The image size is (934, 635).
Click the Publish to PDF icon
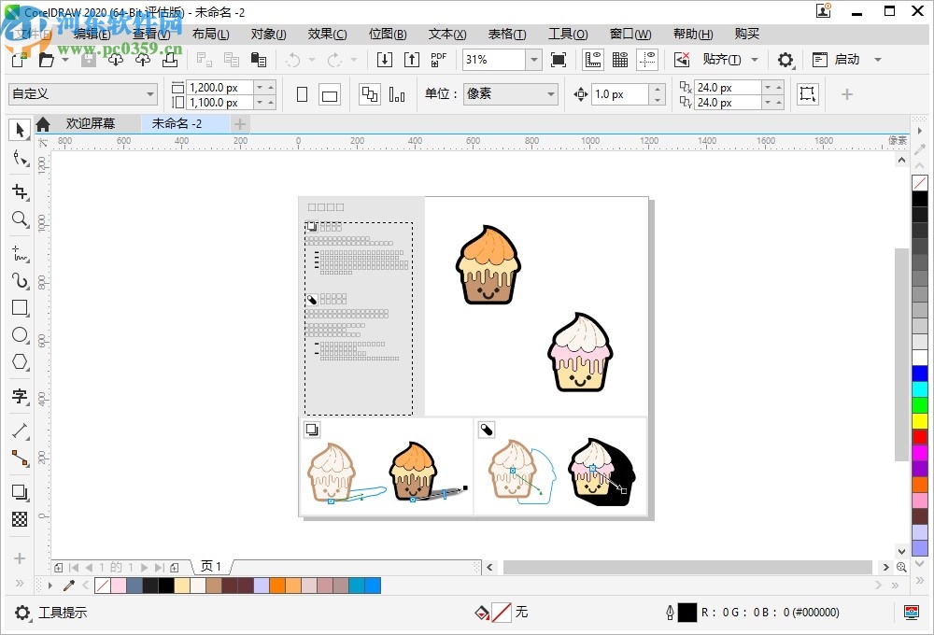coord(437,59)
